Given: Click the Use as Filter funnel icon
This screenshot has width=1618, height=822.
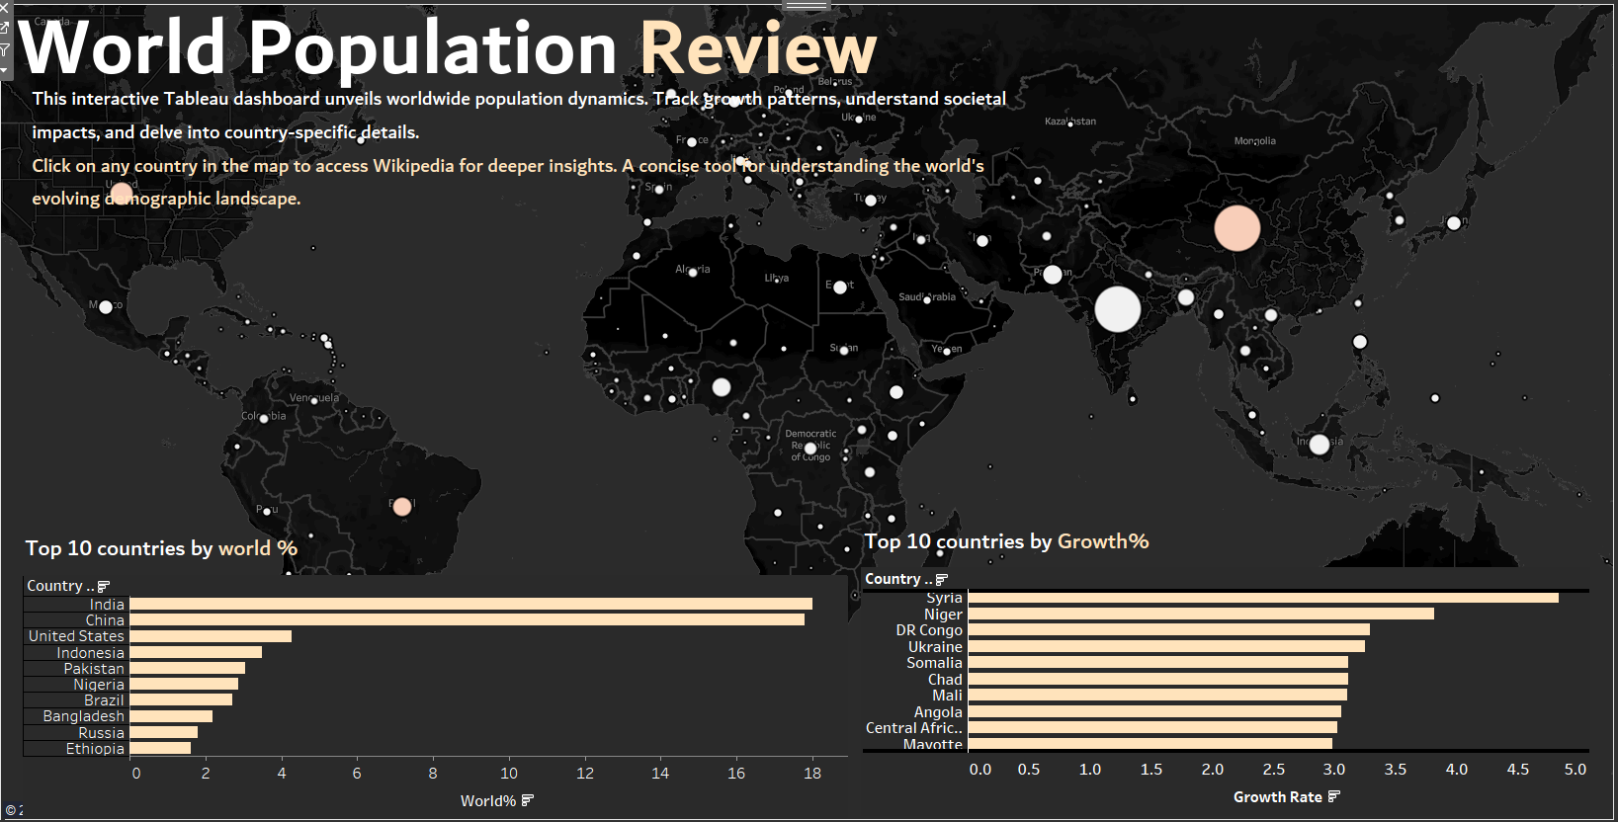Looking at the screenshot, I should click(4, 49).
